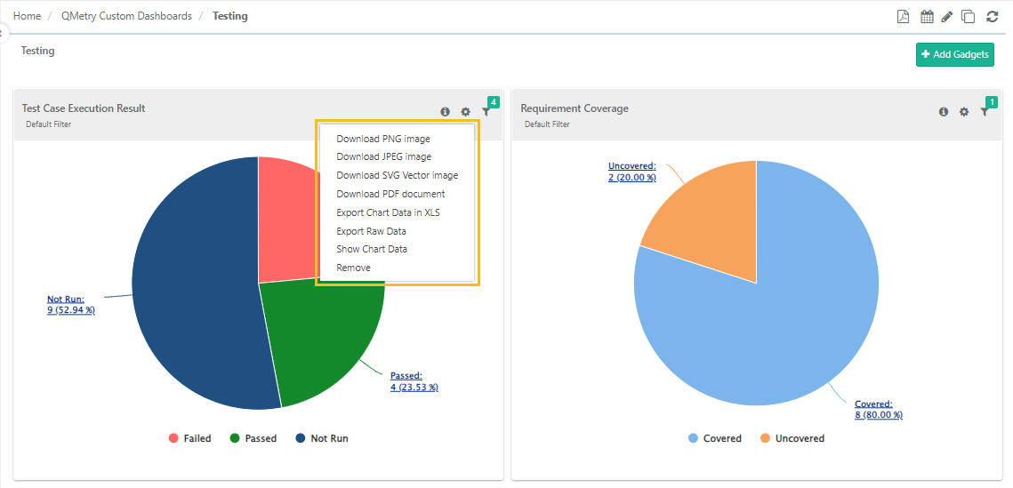This screenshot has height=488, width=1013.
Task: Click the Testing breadcrumb item
Action: click(x=230, y=16)
